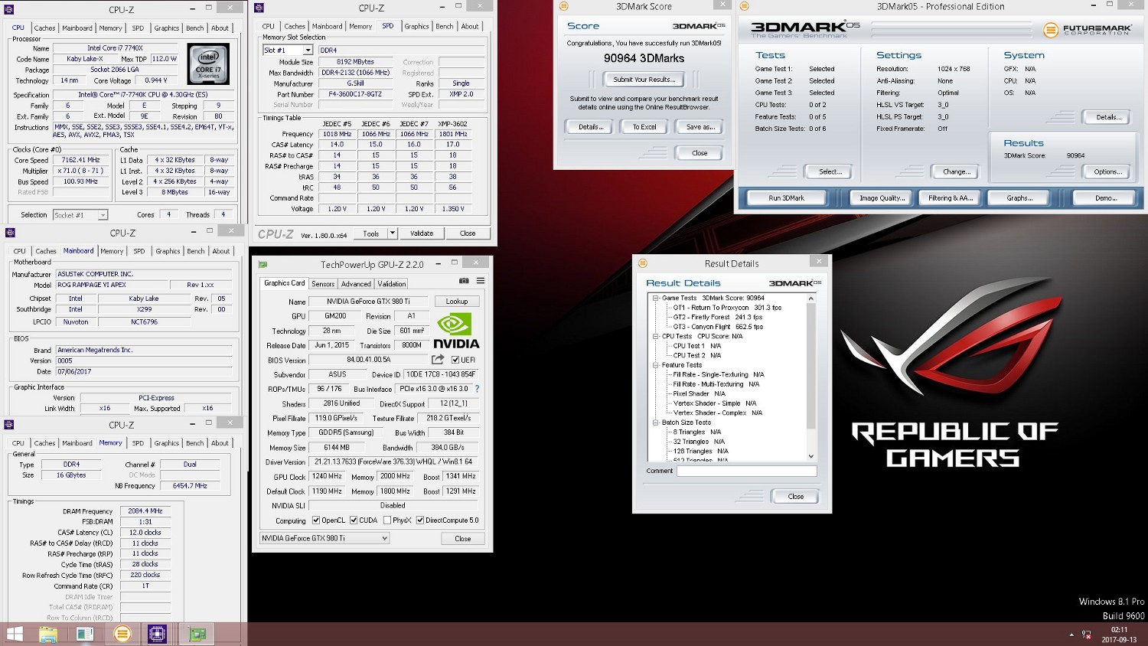Select GT1 - Return To Proxycon result row

[727, 308]
